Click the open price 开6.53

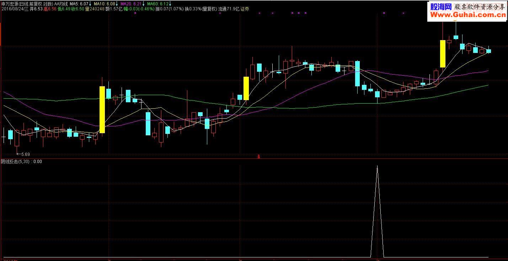(36, 9)
